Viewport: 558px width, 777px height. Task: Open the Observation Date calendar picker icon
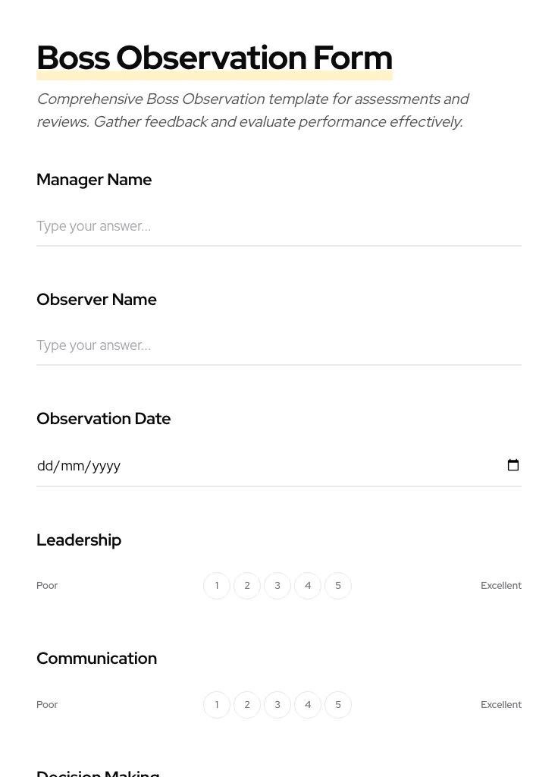click(513, 465)
